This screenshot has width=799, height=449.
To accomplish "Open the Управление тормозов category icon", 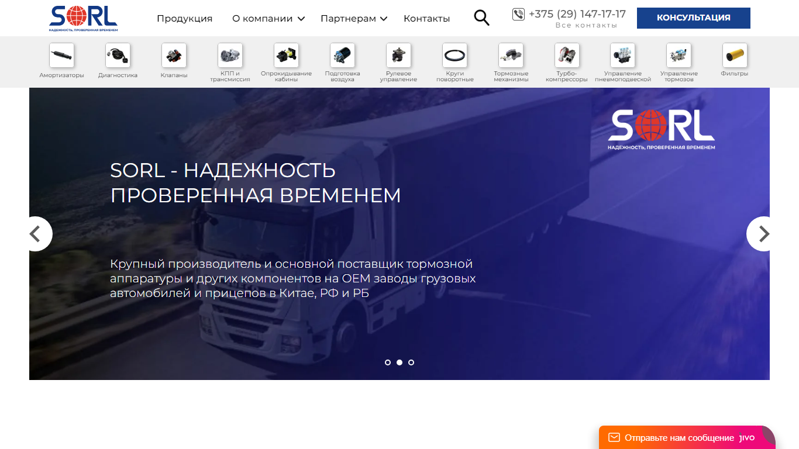I will pyautogui.click(x=679, y=56).
